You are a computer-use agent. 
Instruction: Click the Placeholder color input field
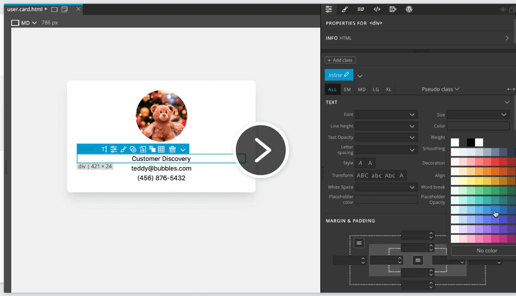(x=386, y=200)
